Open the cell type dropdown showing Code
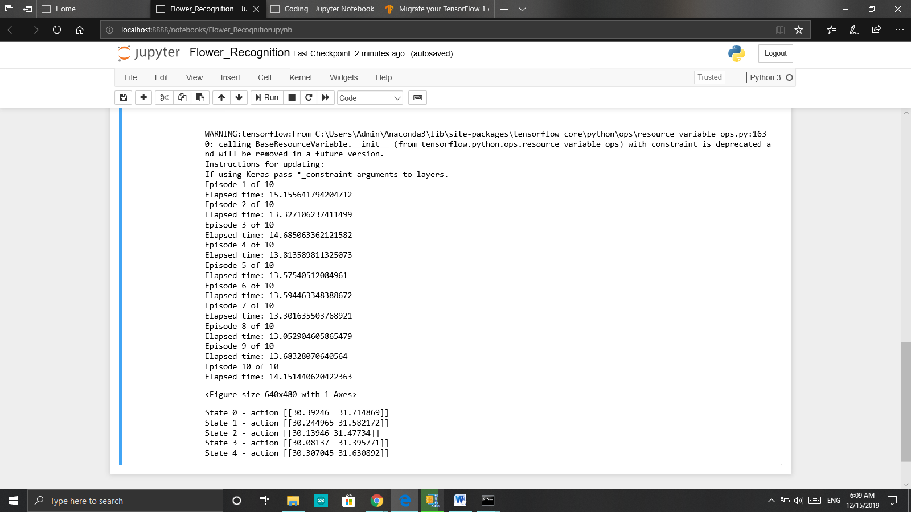Viewport: 911px width, 512px height. pyautogui.click(x=370, y=97)
